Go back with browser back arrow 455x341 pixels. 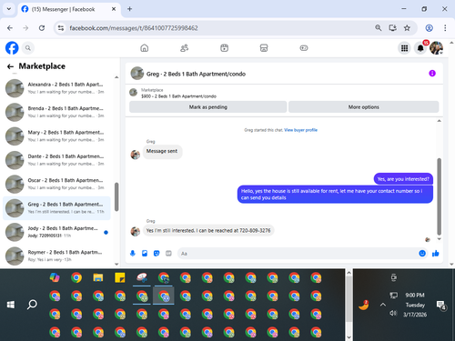click(x=10, y=28)
